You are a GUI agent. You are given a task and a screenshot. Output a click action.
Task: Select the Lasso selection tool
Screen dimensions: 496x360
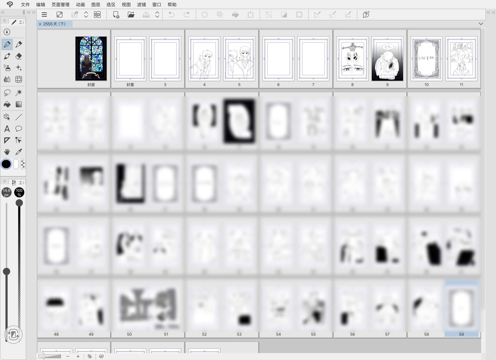[7, 92]
